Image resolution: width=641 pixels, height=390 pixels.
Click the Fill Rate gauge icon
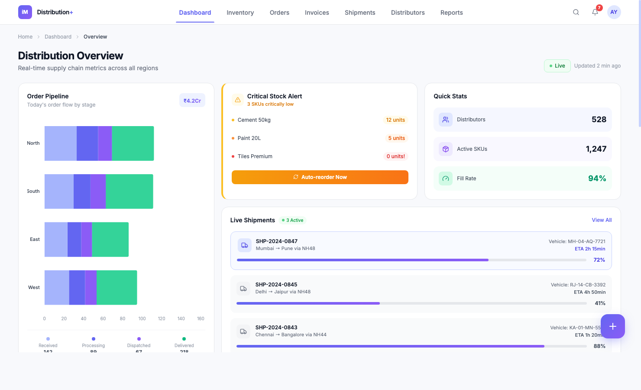click(x=445, y=179)
